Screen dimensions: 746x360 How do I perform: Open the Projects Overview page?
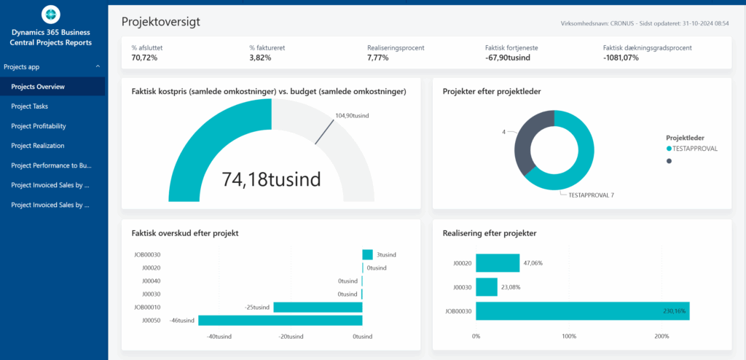pos(38,87)
